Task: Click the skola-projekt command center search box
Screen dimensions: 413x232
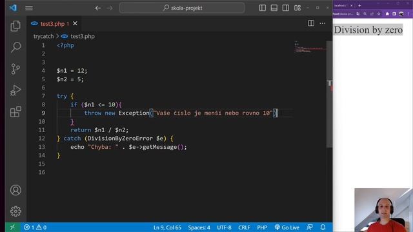Action: pos(182,8)
